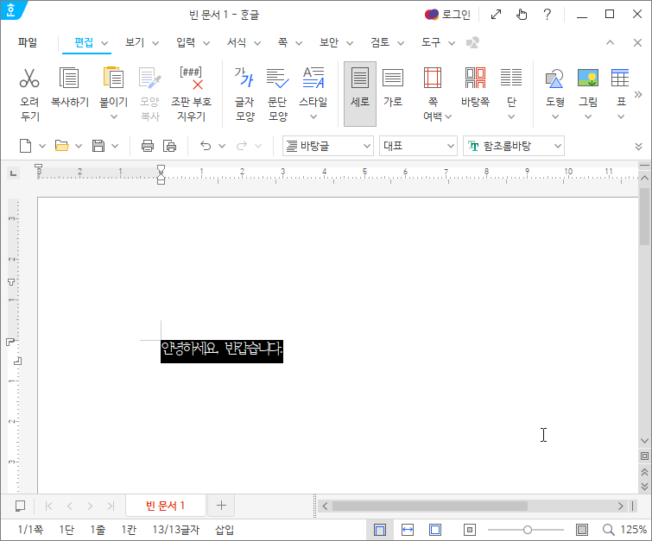Click the next page double-down arrow button
The width and height of the screenshot is (652, 541).
tap(644, 486)
